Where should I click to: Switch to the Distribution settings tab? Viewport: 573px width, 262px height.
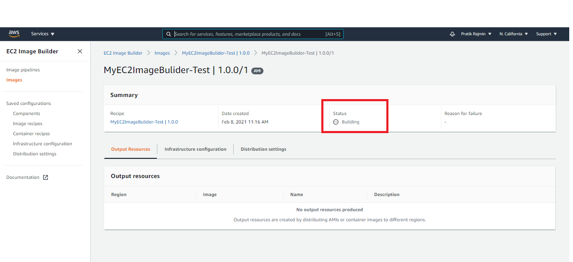point(263,149)
